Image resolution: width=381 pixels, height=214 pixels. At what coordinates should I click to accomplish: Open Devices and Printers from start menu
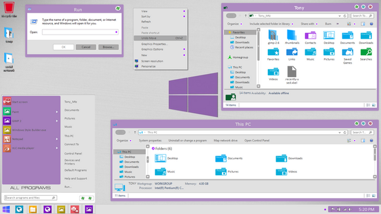72,162
